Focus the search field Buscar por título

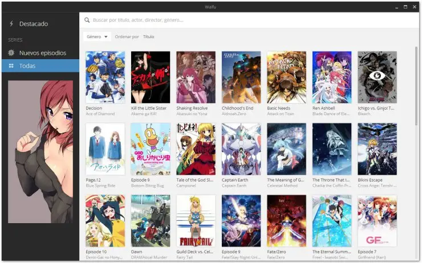(x=249, y=20)
